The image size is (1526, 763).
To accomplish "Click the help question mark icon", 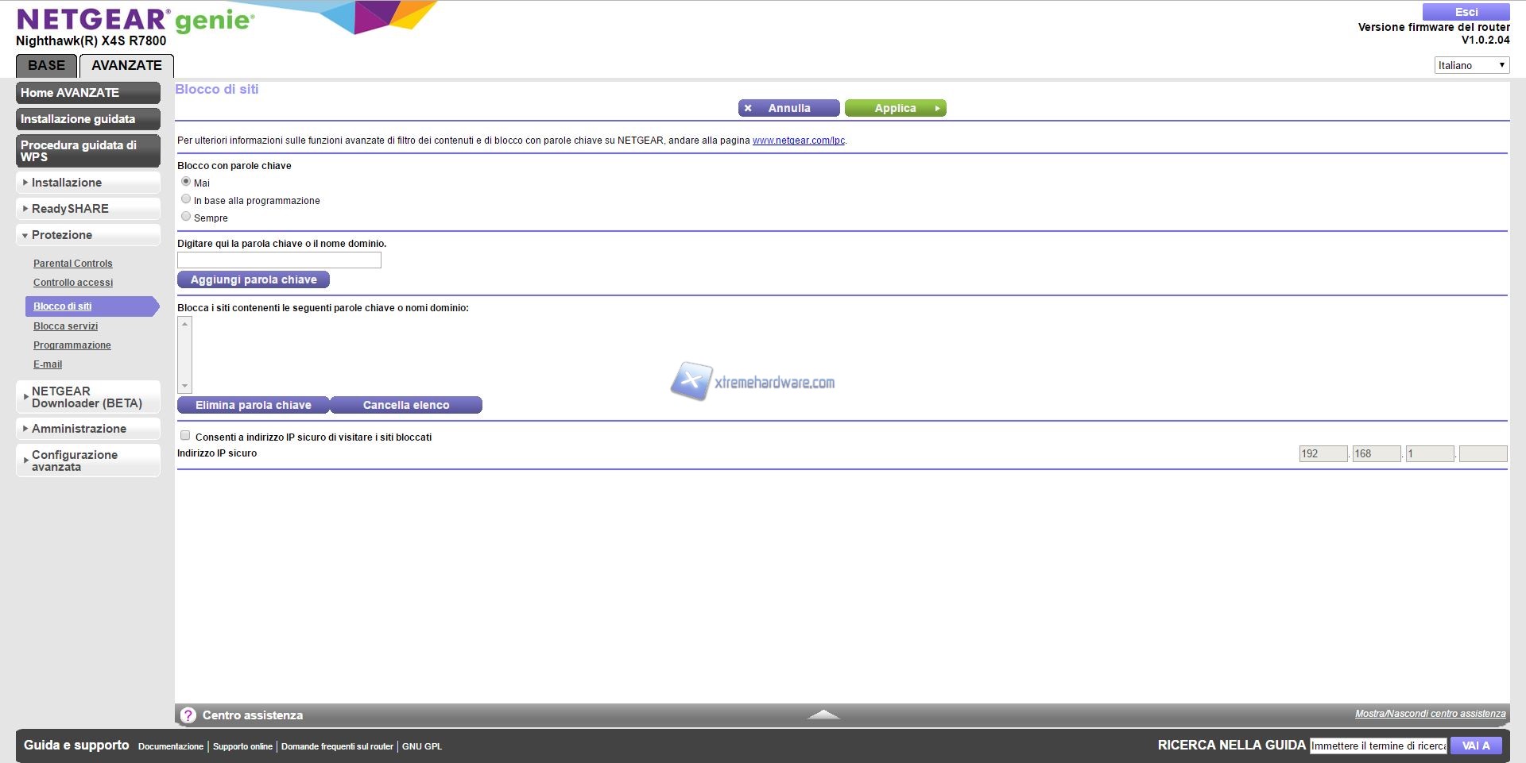I will [188, 715].
